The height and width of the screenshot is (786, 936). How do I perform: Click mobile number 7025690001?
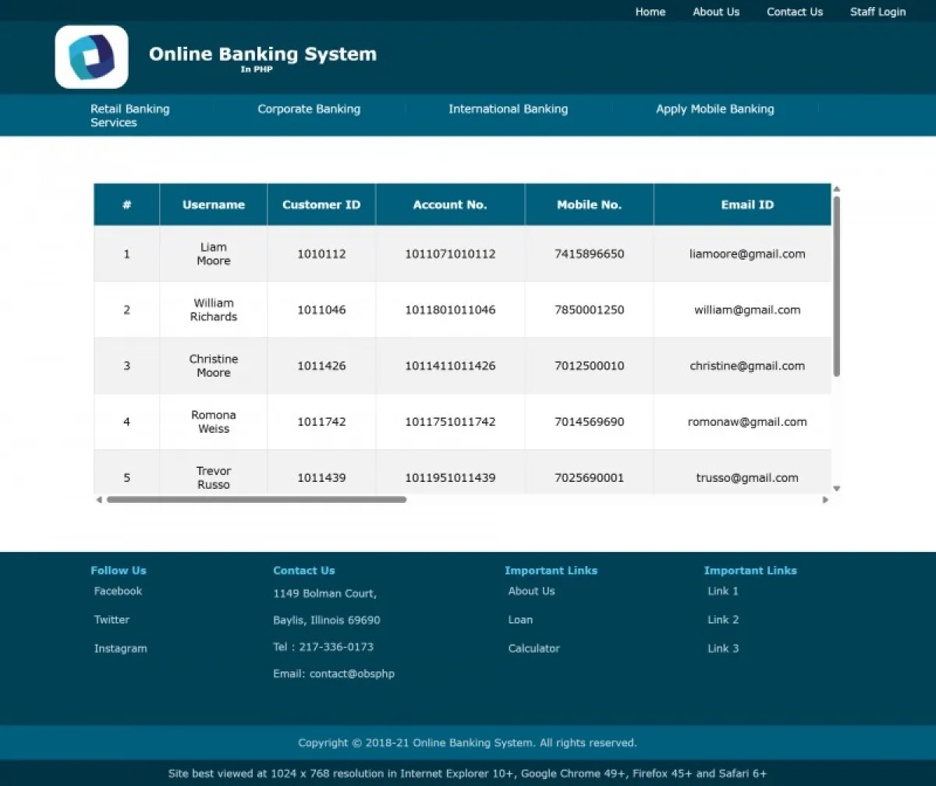(x=590, y=478)
